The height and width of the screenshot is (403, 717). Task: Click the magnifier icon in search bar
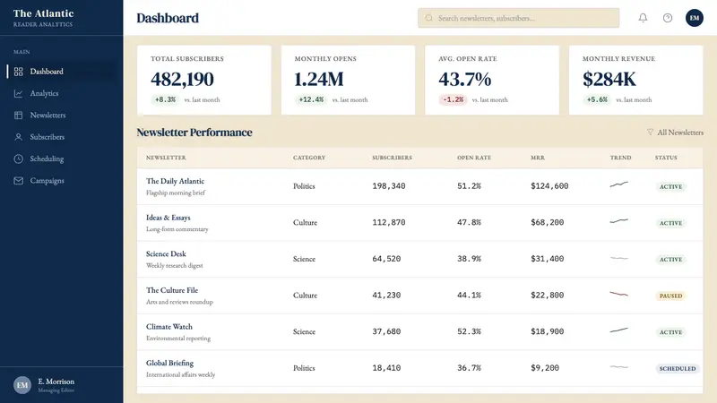428,18
